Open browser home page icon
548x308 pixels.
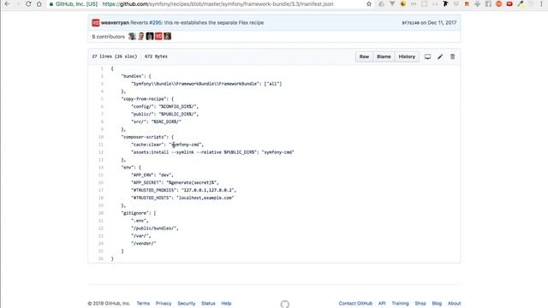pos(39,4)
